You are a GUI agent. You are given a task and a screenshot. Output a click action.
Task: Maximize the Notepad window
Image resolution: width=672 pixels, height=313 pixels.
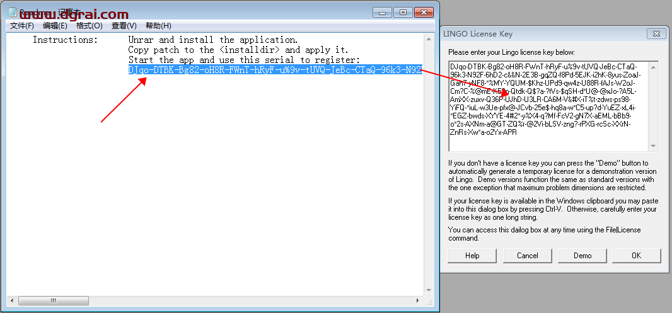coord(403,12)
